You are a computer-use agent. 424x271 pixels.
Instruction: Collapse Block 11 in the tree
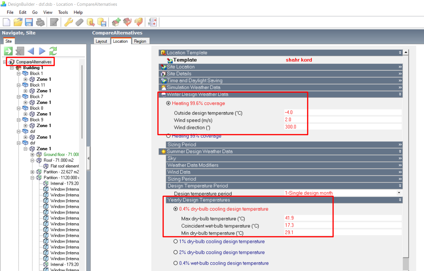pos(18,85)
